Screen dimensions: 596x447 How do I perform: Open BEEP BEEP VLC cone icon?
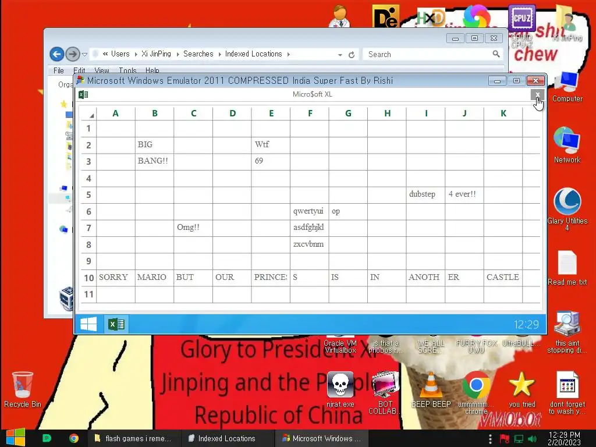click(431, 389)
